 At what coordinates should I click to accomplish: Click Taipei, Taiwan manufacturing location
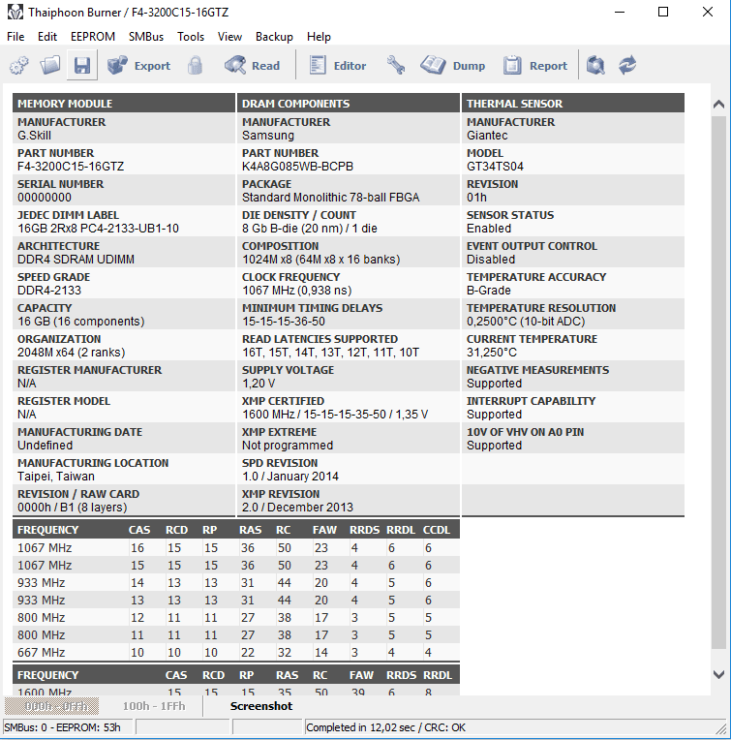pyautogui.click(x=56, y=477)
